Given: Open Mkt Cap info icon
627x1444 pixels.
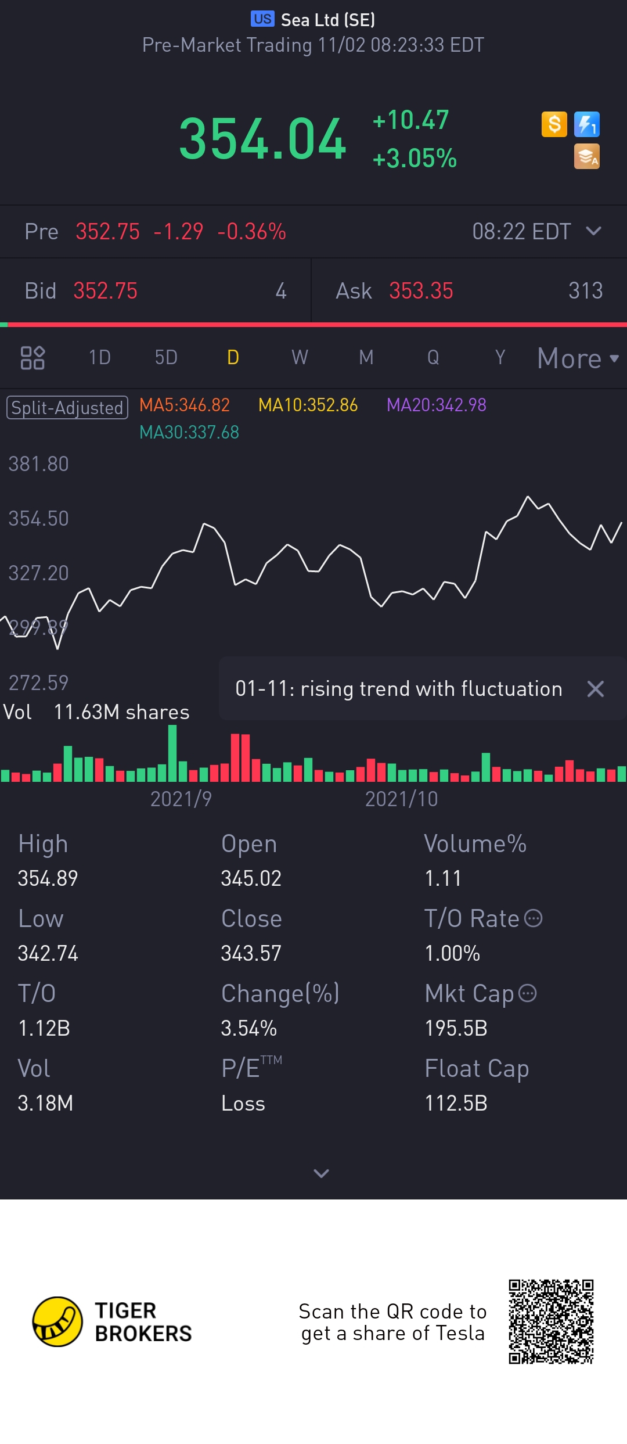Looking at the screenshot, I should click(x=527, y=993).
